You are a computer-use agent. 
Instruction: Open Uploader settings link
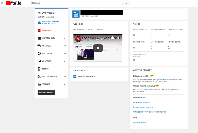pos(140,123)
